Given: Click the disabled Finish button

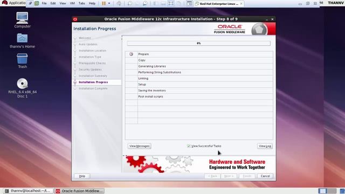Looking at the screenshot, I should (x=247, y=176).
